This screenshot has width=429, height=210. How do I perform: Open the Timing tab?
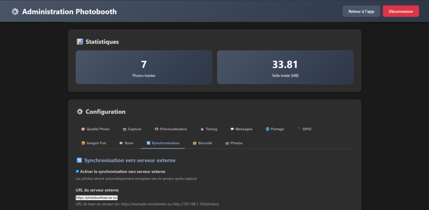(208, 129)
